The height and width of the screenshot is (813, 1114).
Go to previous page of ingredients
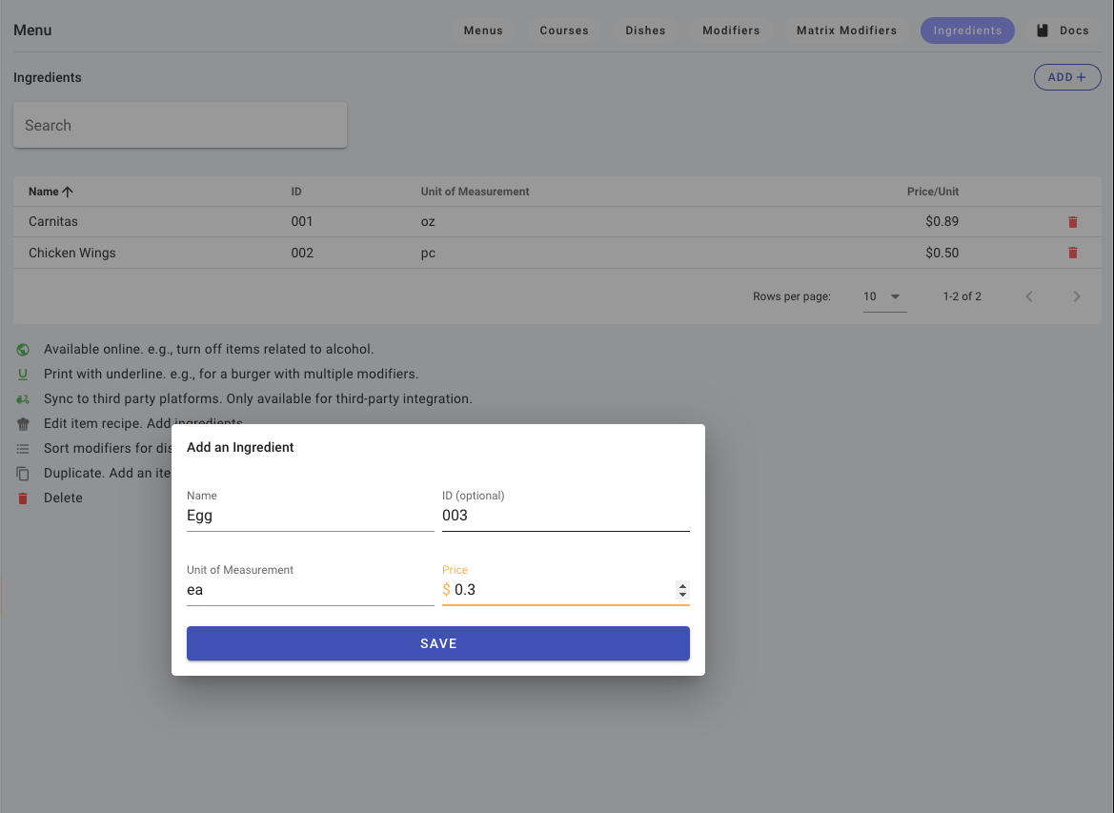(x=1029, y=296)
